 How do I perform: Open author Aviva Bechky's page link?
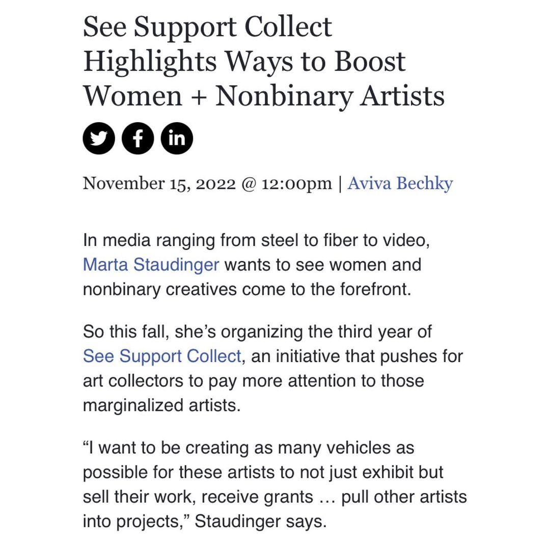click(400, 183)
